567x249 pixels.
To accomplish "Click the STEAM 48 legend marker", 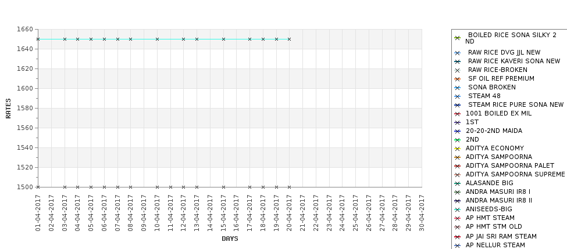I will tap(458, 96).
